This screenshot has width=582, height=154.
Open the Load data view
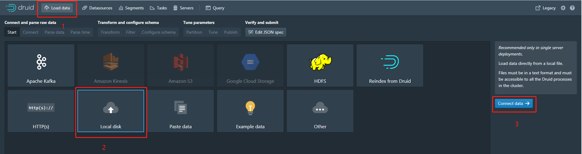57,8
